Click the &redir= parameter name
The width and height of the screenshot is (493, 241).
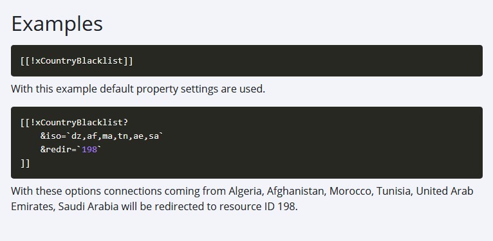(59, 150)
